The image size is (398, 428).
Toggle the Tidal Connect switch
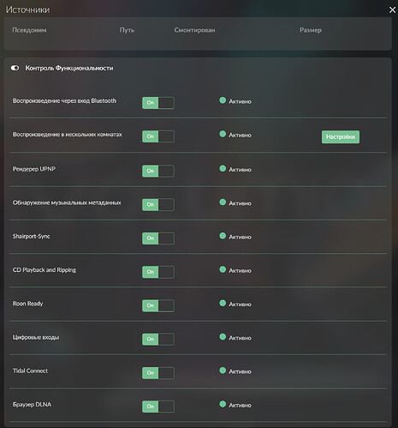158,373
